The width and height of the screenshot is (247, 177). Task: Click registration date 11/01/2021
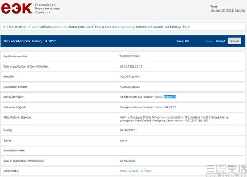(128, 161)
